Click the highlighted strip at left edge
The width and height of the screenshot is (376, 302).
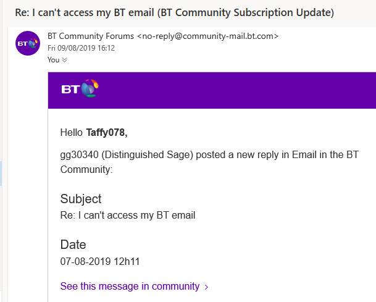click(1, 173)
